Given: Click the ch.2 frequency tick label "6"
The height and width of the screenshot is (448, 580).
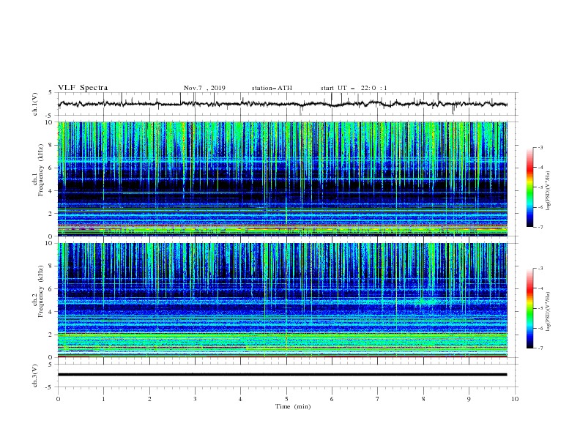Looking at the screenshot, I should 51,289.
